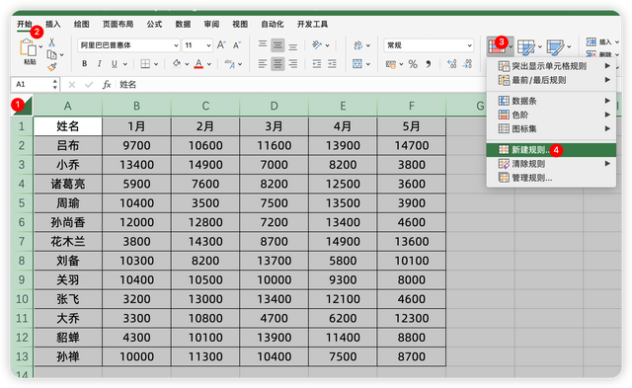Open 色阶 submenu

point(551,115)
